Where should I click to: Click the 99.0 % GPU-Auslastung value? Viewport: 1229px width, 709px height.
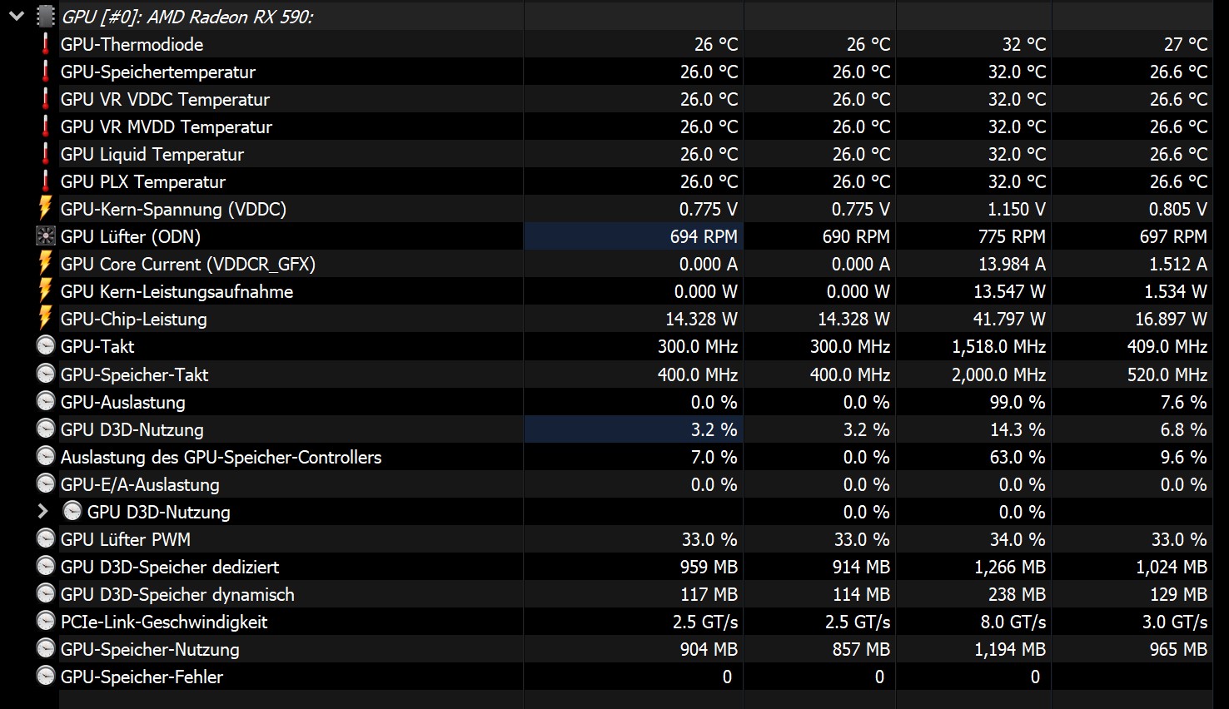click(1017, 402)
